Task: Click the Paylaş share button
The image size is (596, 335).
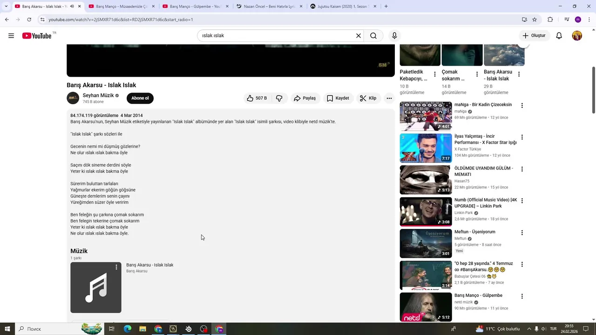Action: pyautogui.click(x=305, y=98)
